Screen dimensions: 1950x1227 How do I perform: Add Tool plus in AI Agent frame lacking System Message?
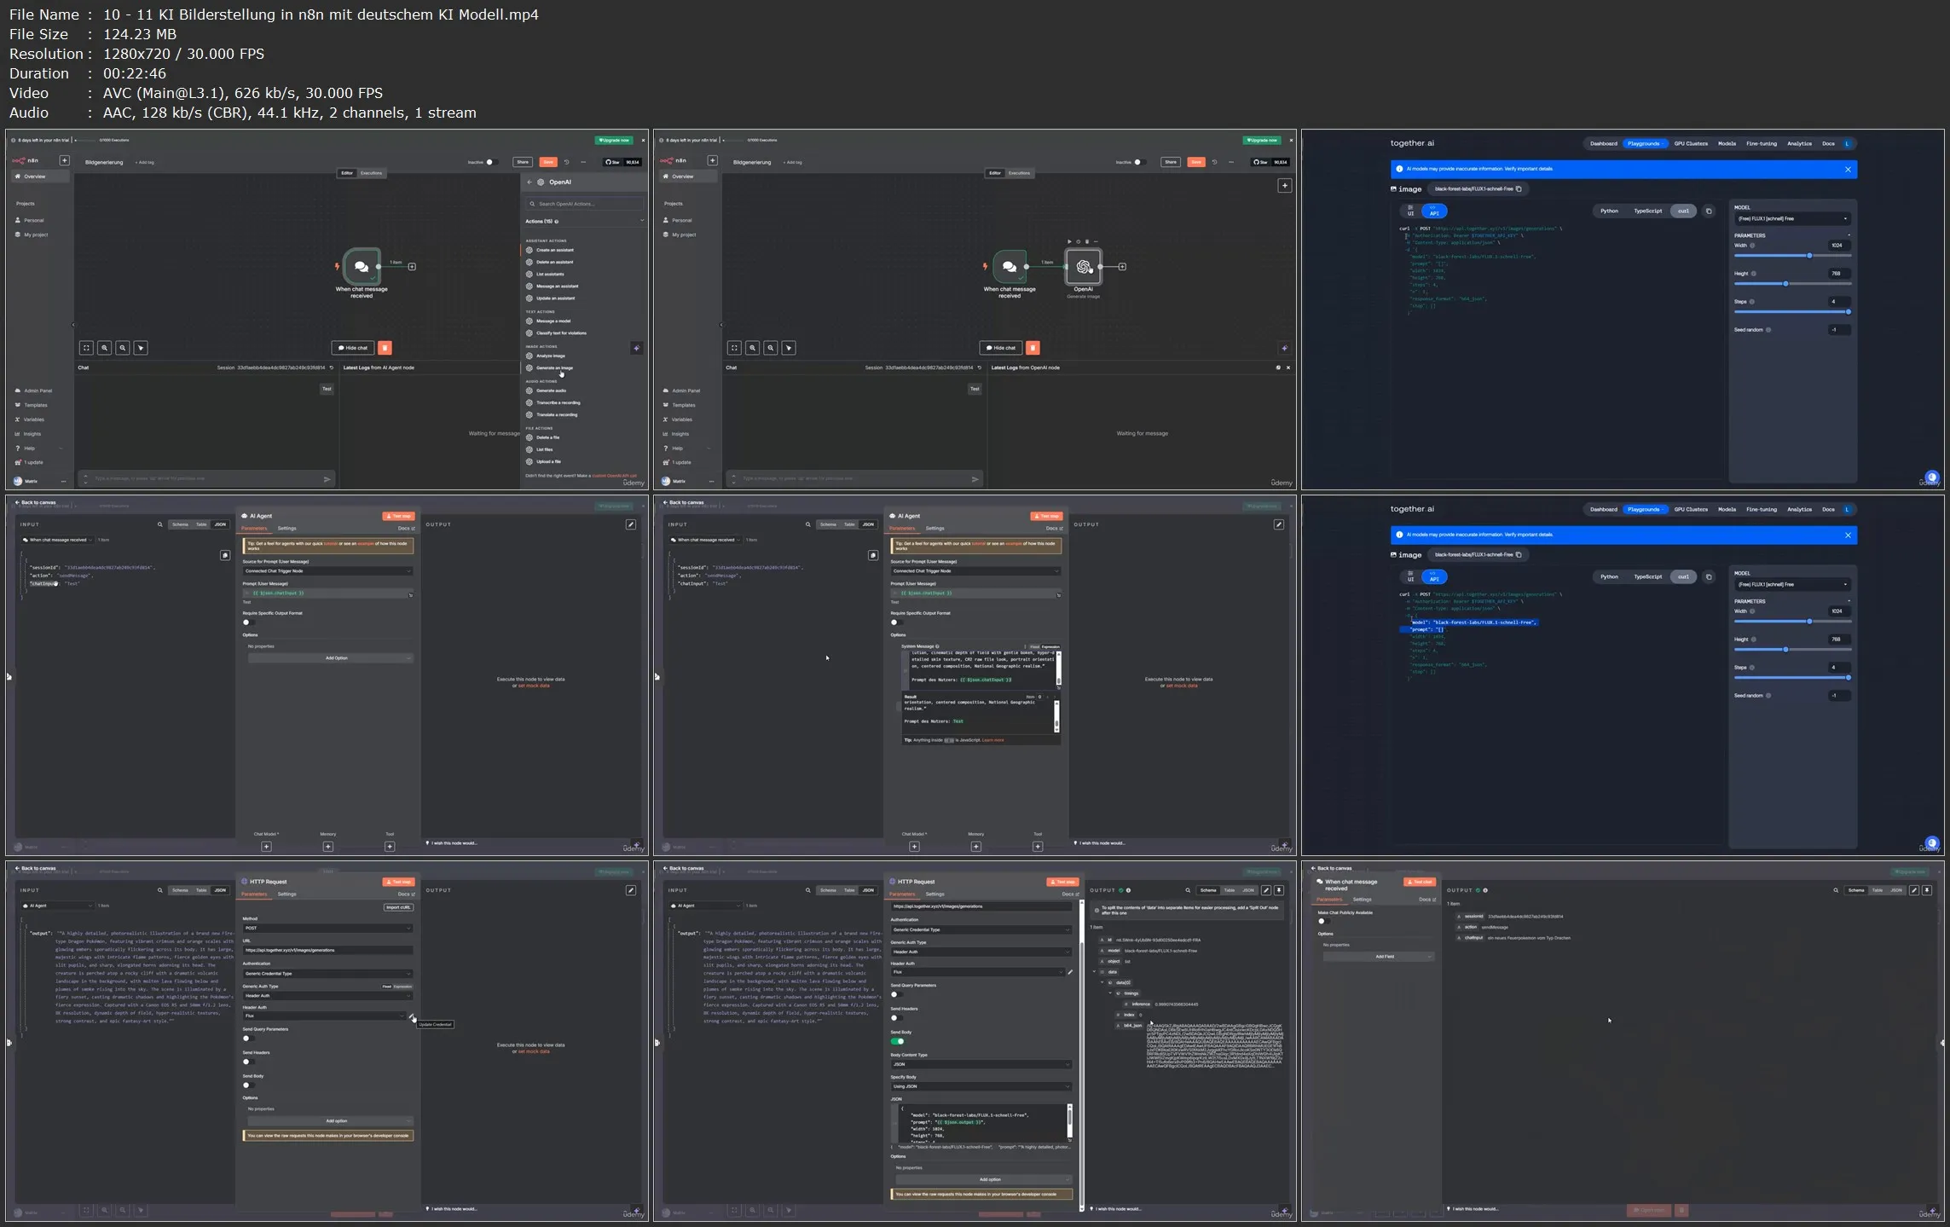click(x=390, y=847)
